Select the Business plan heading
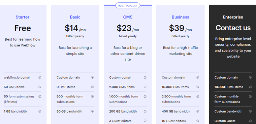This screenshot has height=124, width=256. point(181,17)
